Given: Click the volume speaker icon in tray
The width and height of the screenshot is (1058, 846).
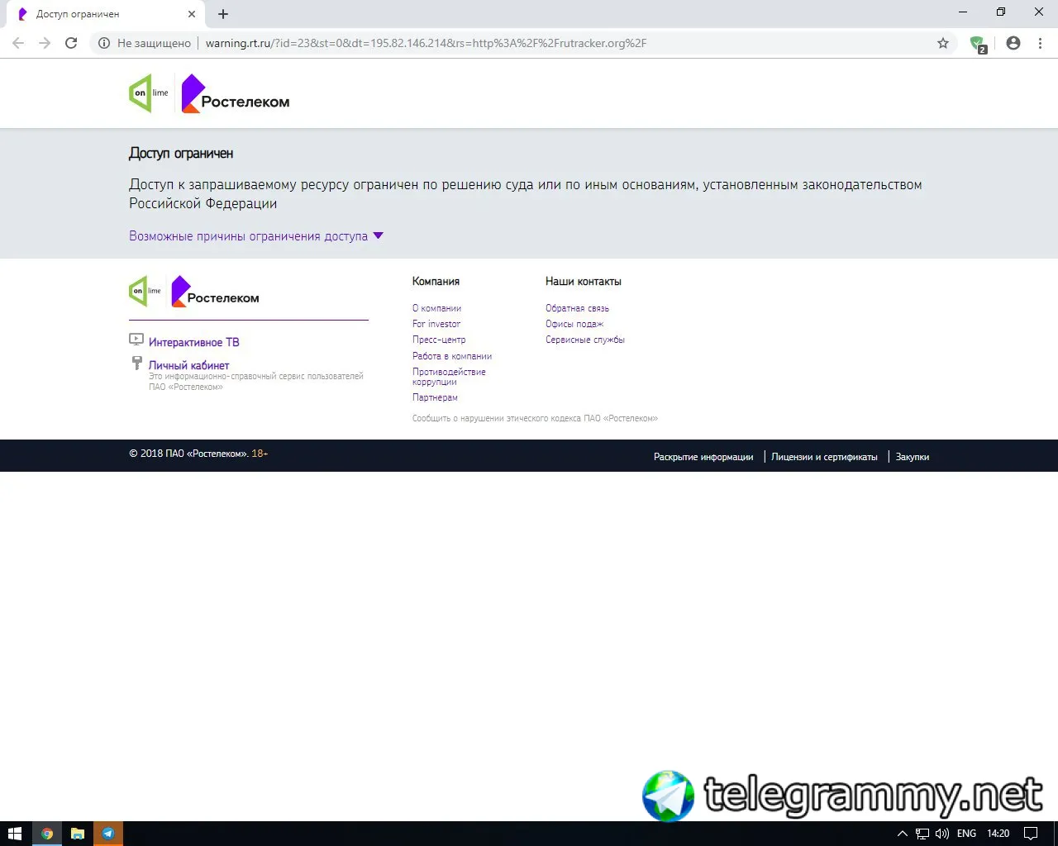Looking at the screenshot, I should [942, 834].
